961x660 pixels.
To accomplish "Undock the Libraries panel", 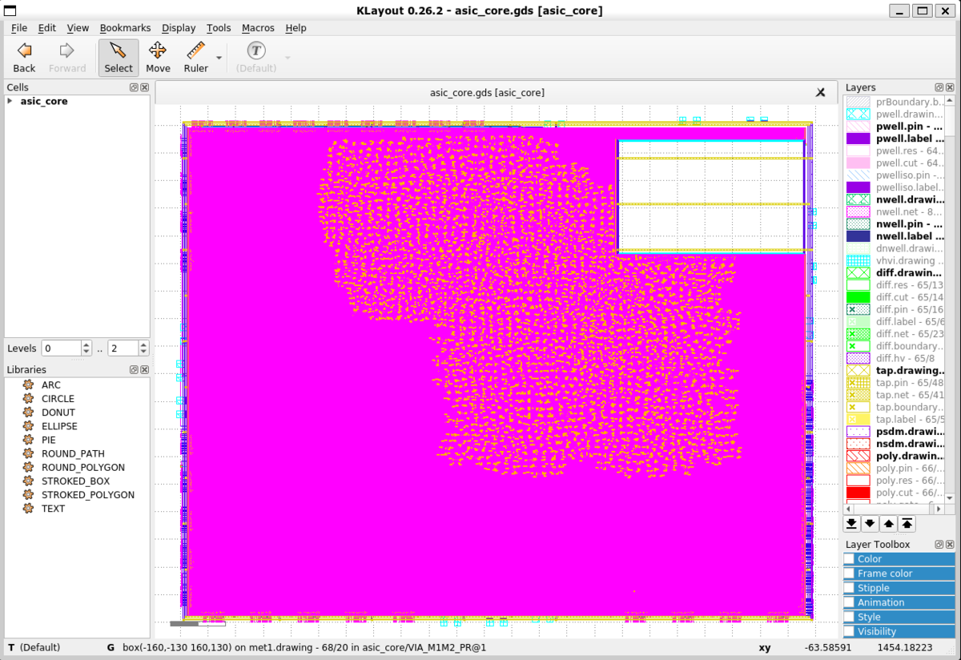I will (x=134, y=369).
